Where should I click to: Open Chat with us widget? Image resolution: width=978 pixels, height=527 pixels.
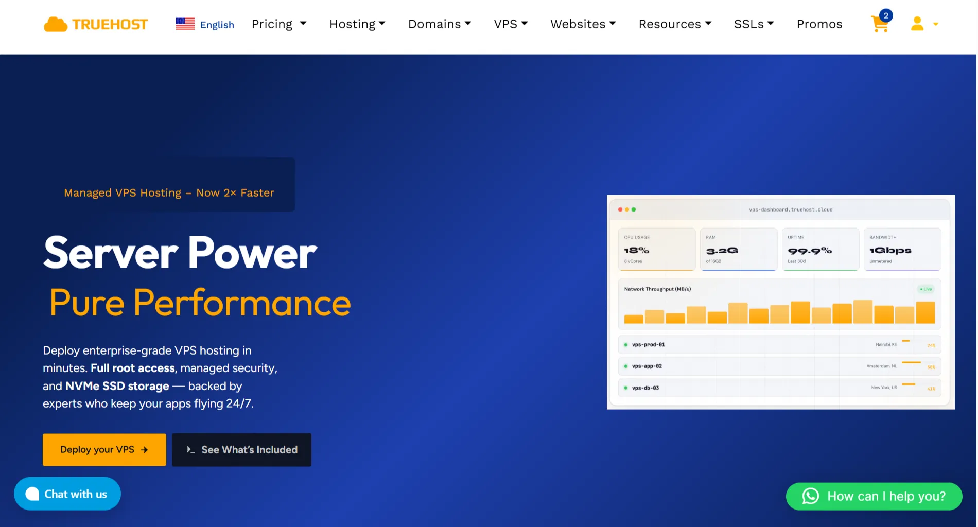[x=67, y=494]
